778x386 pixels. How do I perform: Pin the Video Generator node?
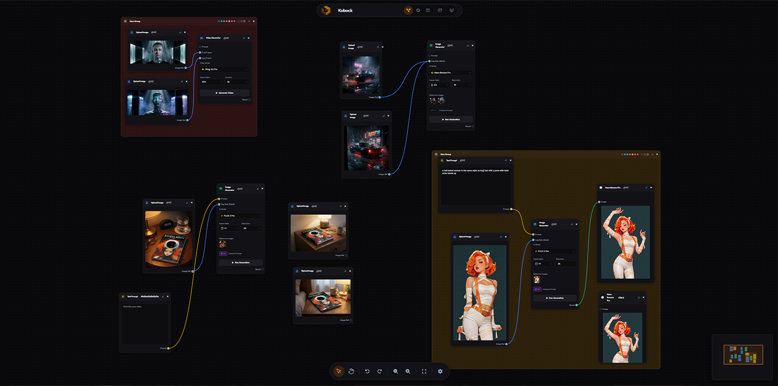pyautogui.click(x=244, y=38)
